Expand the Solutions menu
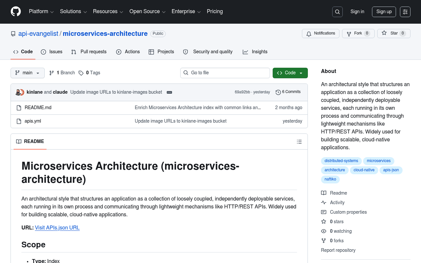Viewport: 421px width, 263px height. click(73, 12)
